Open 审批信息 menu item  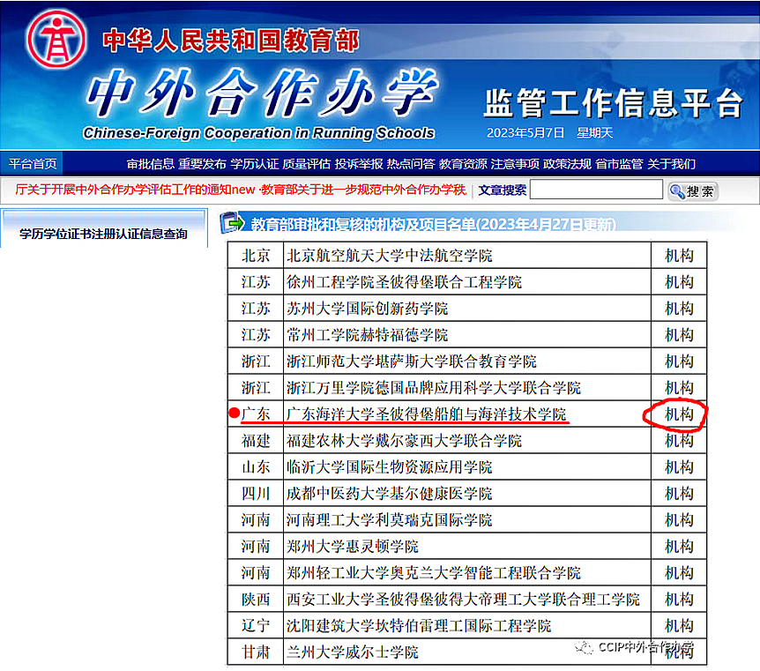pyautogui.click(x=150, y=163)
